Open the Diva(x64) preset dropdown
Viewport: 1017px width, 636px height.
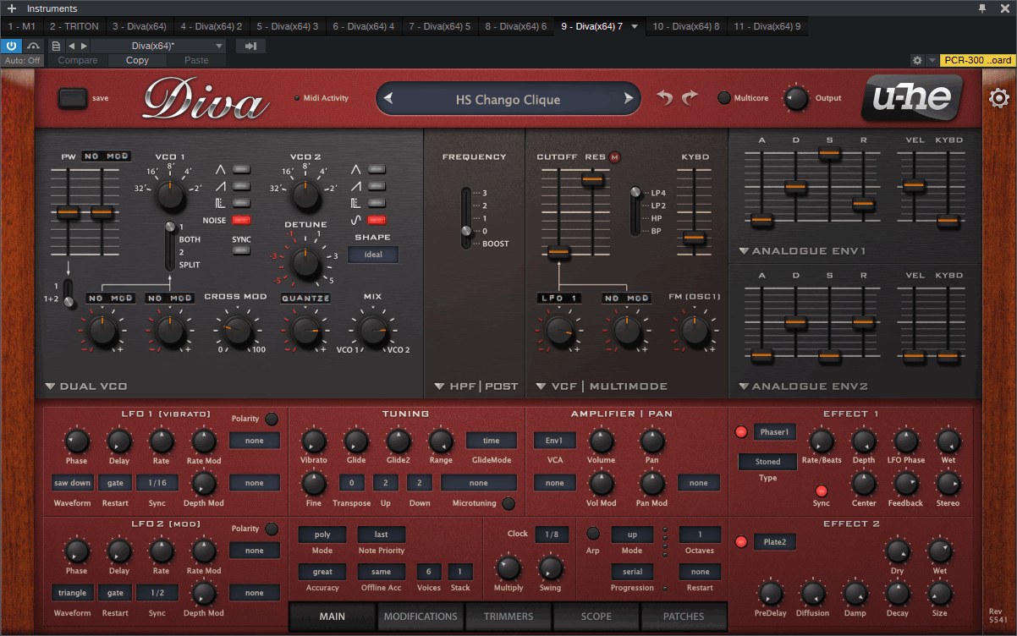coord(158,46)
